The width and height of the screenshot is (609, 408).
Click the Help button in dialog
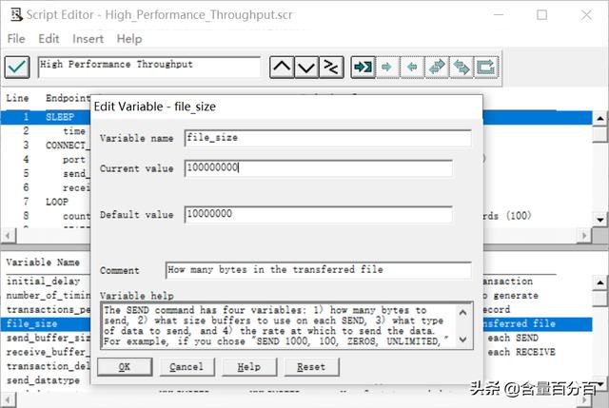249,367
